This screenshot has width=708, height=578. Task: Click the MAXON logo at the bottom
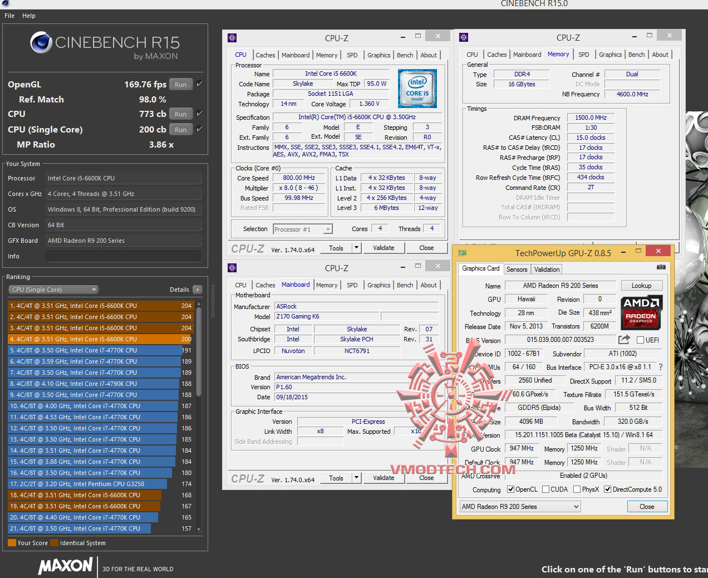pyautogui.click(x=65, y=566)
